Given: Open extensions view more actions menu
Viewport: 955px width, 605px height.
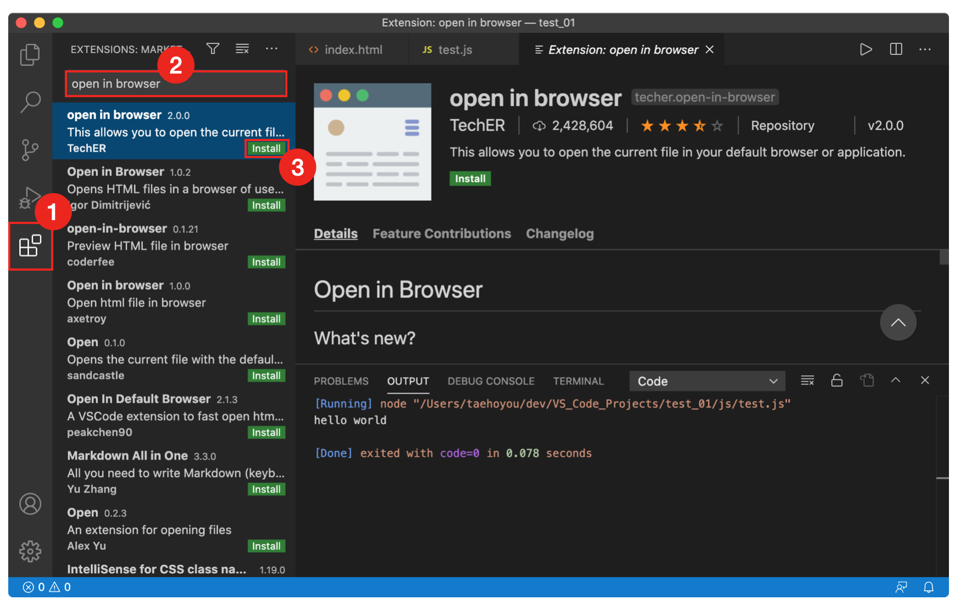Looking at the screenshot, I should (x=271, y=49).
